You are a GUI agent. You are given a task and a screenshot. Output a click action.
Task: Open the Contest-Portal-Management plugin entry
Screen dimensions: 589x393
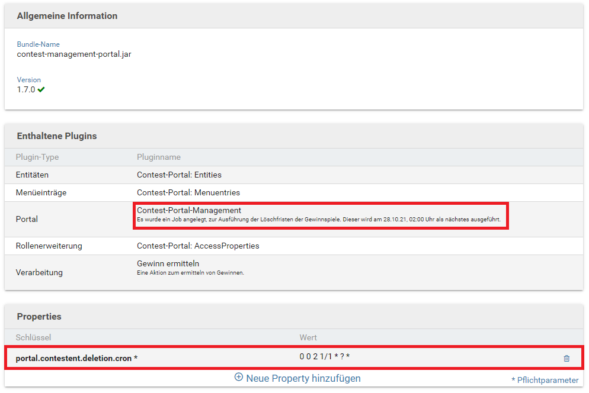189,210
